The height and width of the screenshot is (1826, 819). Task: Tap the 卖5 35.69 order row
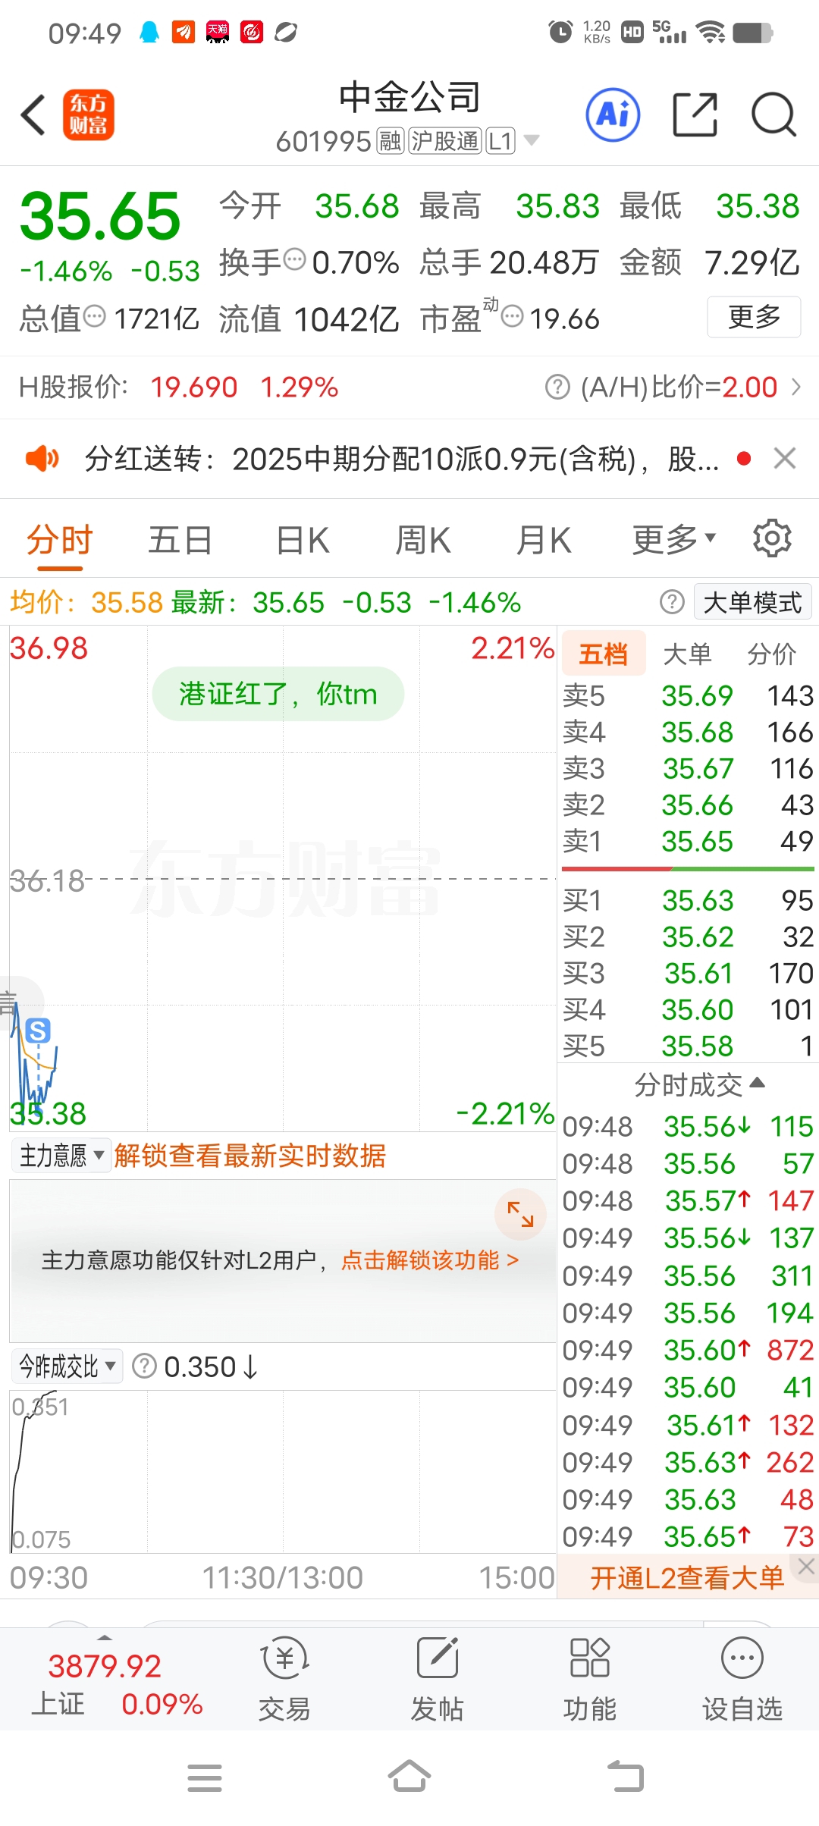(688, 695)
